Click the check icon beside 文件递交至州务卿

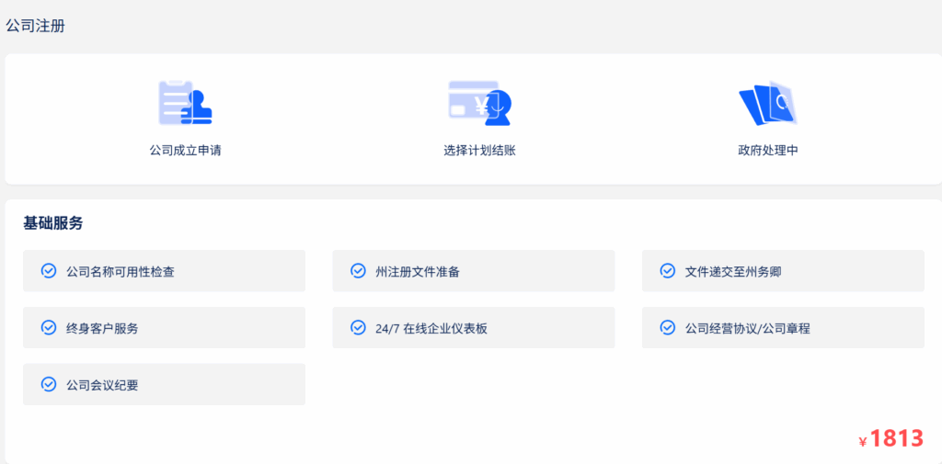[668, 271]
